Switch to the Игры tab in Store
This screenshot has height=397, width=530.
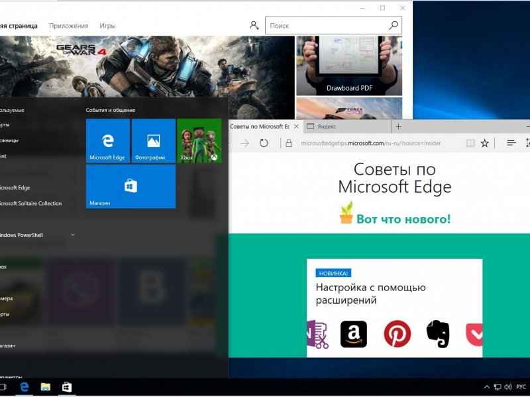click(x=107, y=26)
